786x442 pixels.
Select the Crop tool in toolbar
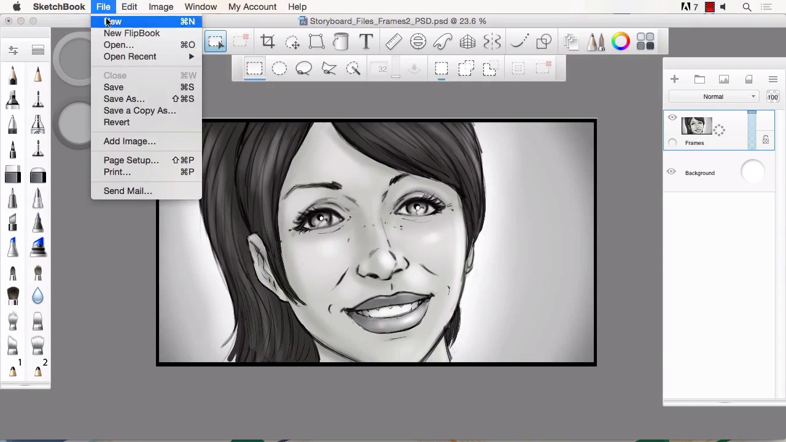point(268,42)
